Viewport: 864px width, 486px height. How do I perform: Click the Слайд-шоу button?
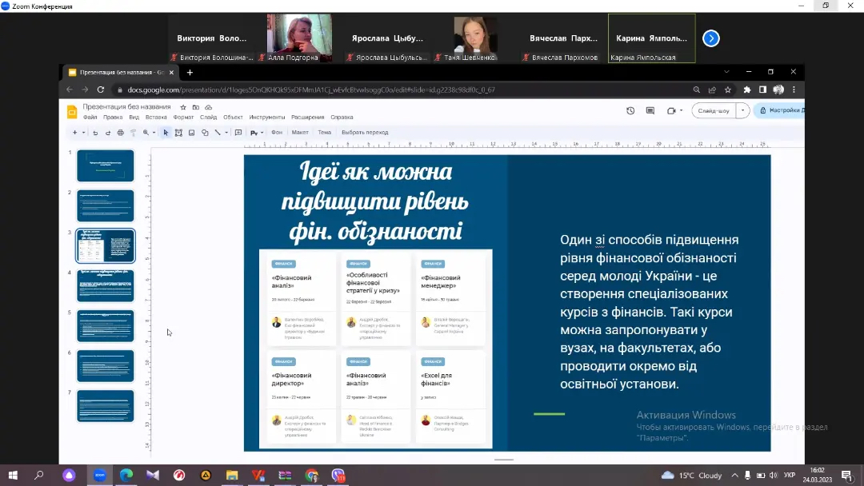click(713, 111)
